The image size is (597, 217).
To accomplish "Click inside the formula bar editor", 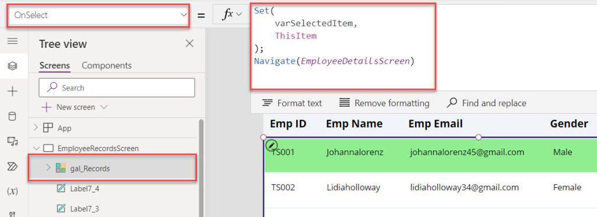I will 343,47.
